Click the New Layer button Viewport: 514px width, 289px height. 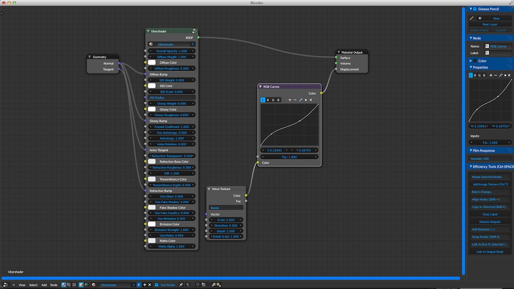(x=489, y=24)
